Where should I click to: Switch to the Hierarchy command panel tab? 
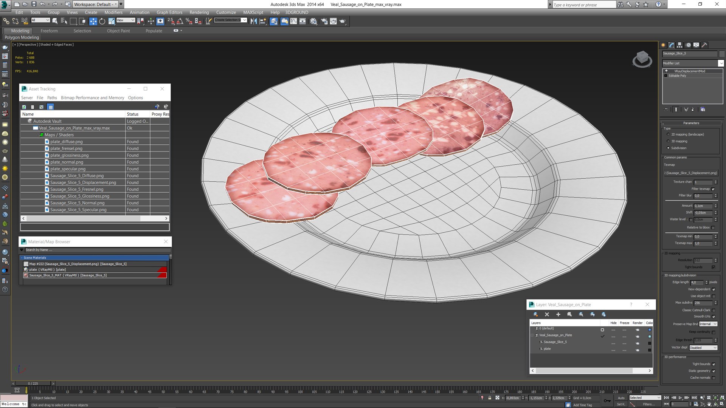tap(679, 45)
